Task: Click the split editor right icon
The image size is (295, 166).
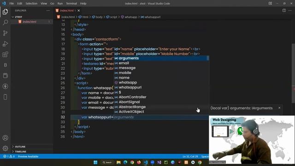Action: click(x=284, y=11)
